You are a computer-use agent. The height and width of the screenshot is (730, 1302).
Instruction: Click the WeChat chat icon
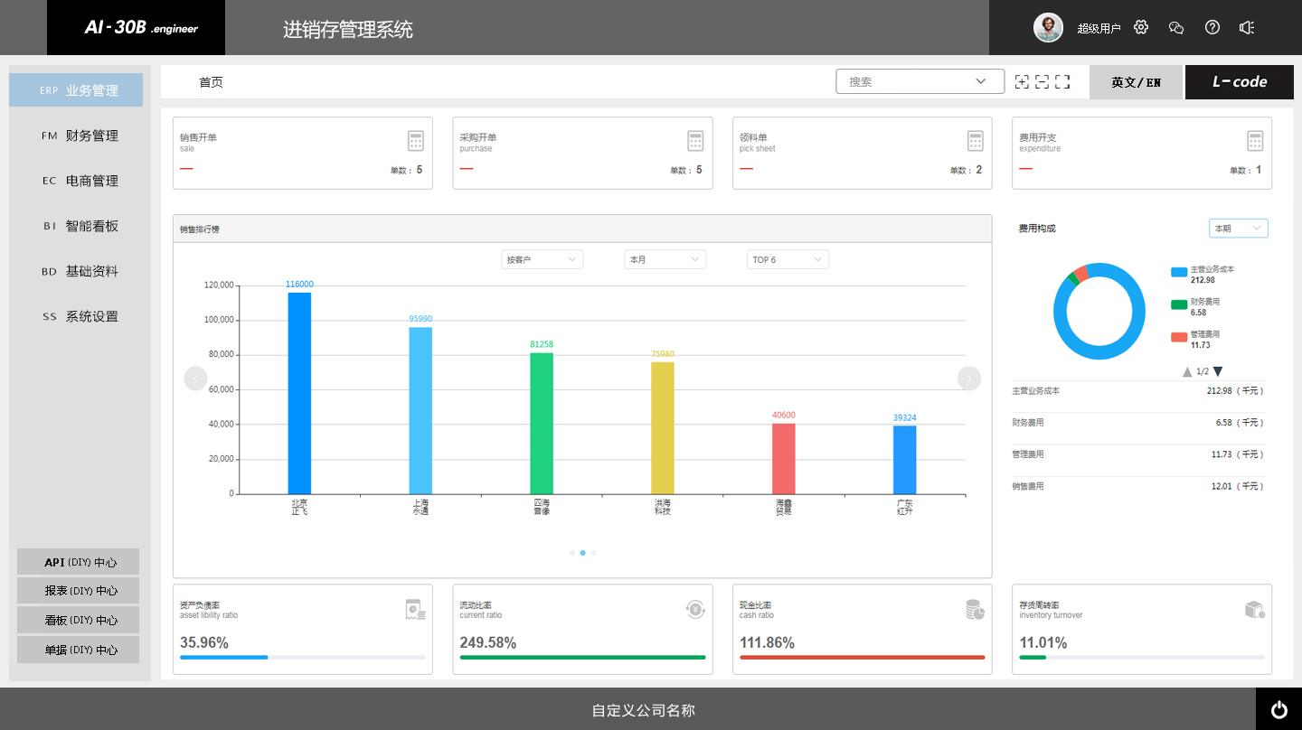pos(1176,27)
